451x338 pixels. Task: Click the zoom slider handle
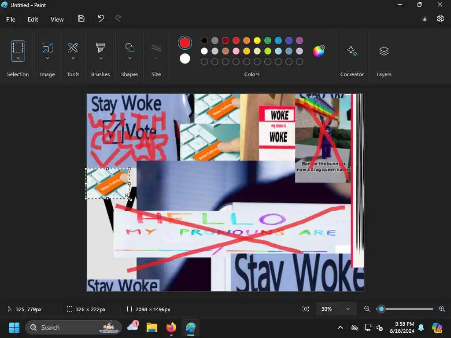(381, 309)
